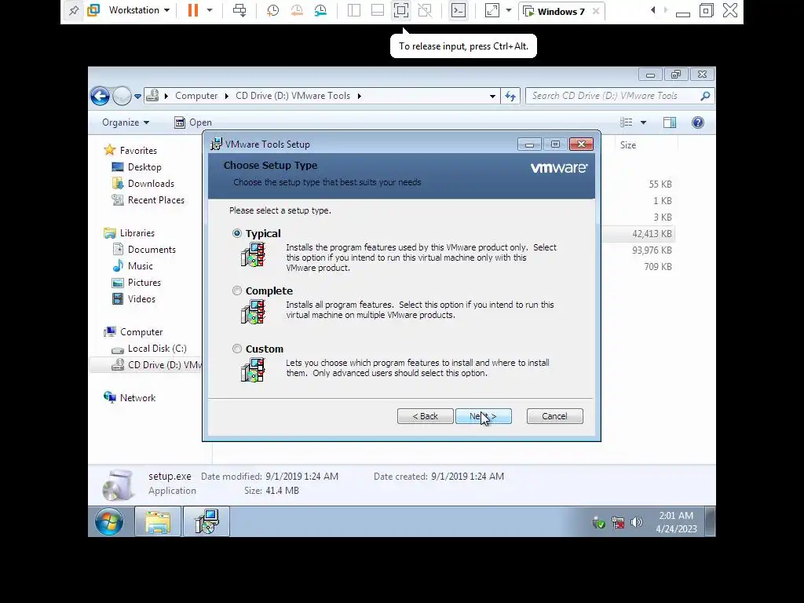804x603 pixels.
Task: Open Desktop in Favorites
Action: (x=144, y=167)
